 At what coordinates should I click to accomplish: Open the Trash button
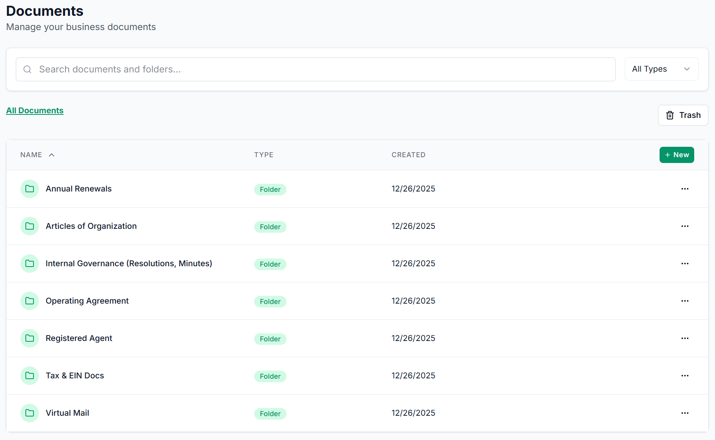click(x=683, y=115)
